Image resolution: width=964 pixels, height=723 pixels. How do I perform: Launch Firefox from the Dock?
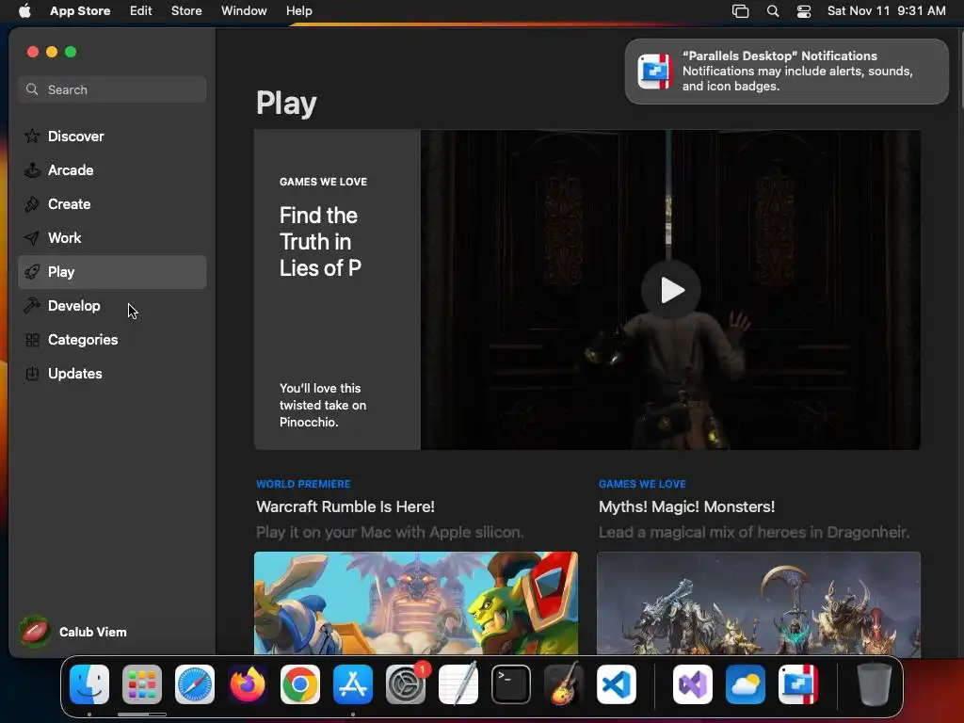pos(248,684)
